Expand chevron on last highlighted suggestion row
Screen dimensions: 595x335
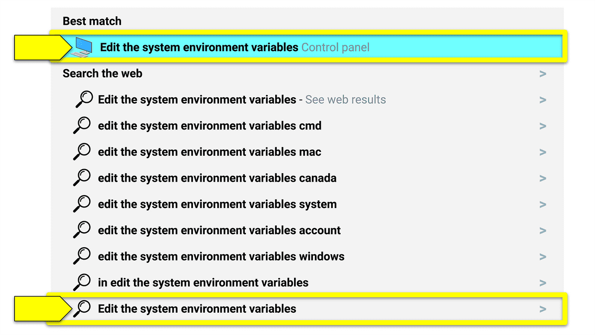(543, 309)
